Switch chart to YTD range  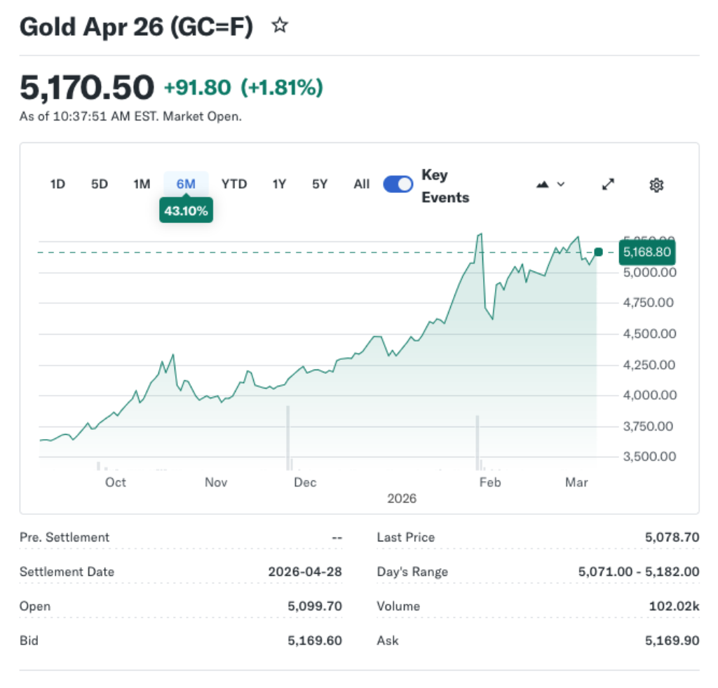234,184
